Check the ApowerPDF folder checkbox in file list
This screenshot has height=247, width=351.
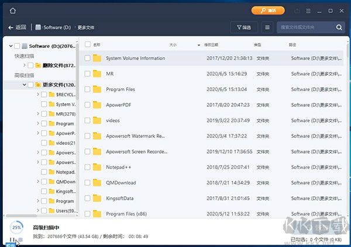tap(88, 105)
